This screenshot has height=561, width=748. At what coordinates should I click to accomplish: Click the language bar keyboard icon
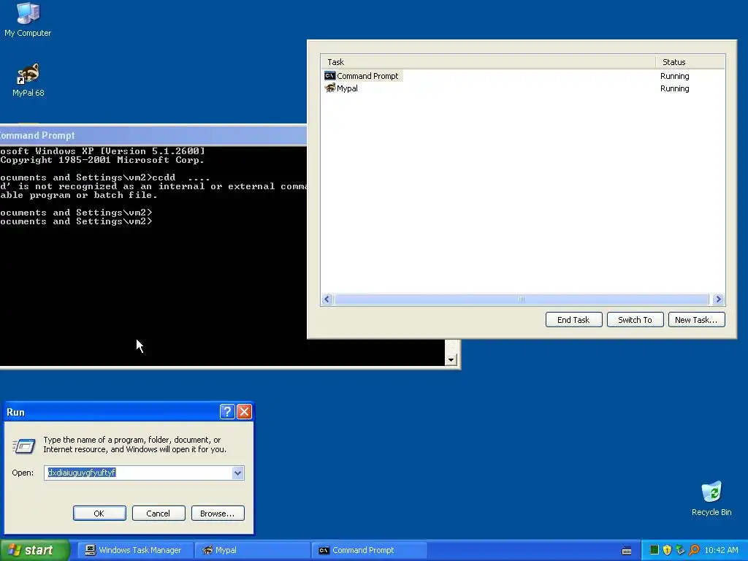point(627,551)
